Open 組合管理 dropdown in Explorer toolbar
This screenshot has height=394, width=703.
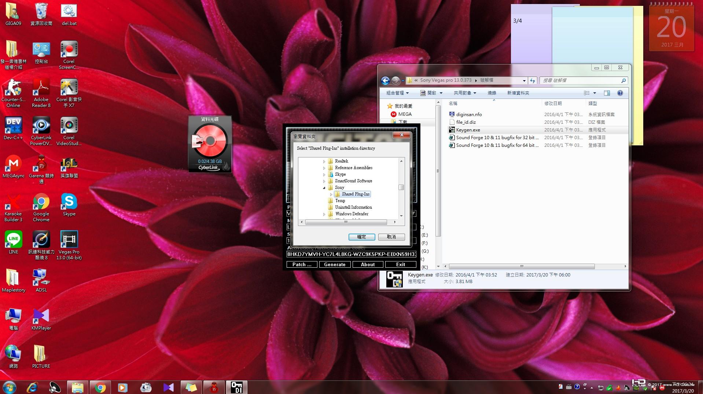tap(397, 93)
